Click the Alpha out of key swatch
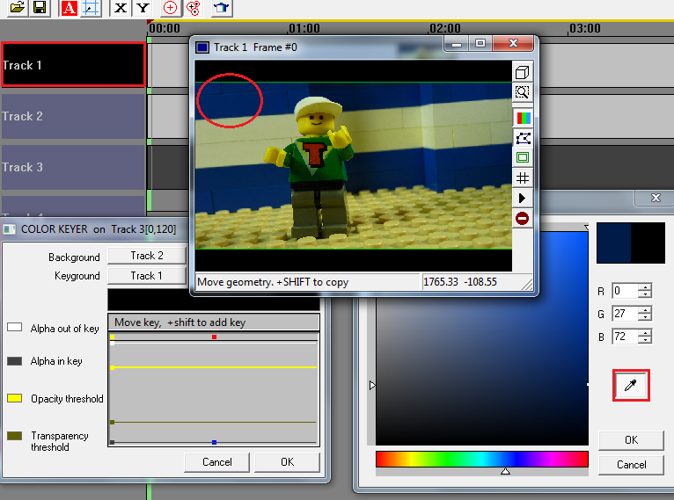This screenshot has width=674, height=500. pos(15,328)
